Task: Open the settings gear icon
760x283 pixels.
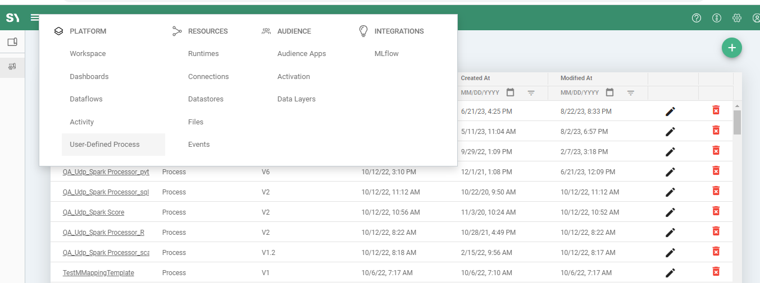Action: [x=737, y=18]
